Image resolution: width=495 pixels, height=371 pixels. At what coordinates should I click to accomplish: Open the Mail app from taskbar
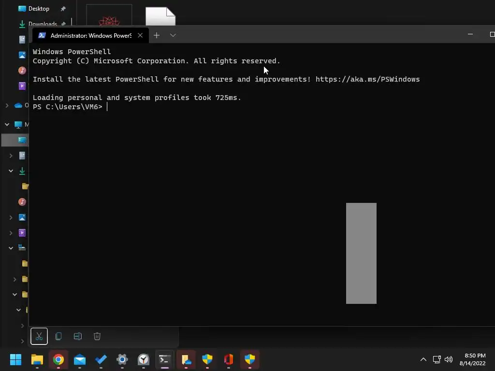(80, 359)
